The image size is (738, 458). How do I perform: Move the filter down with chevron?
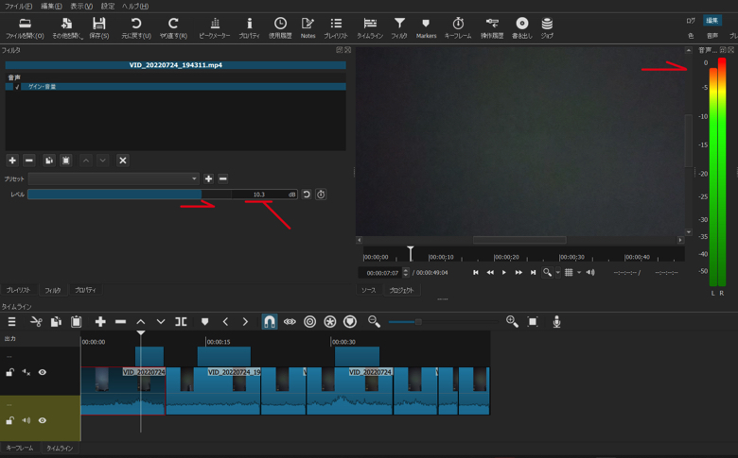point(102,161)
